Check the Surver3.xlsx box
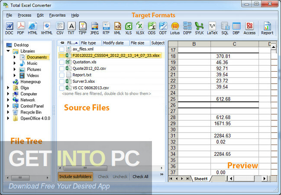The image size is (281, 195). 61,82
